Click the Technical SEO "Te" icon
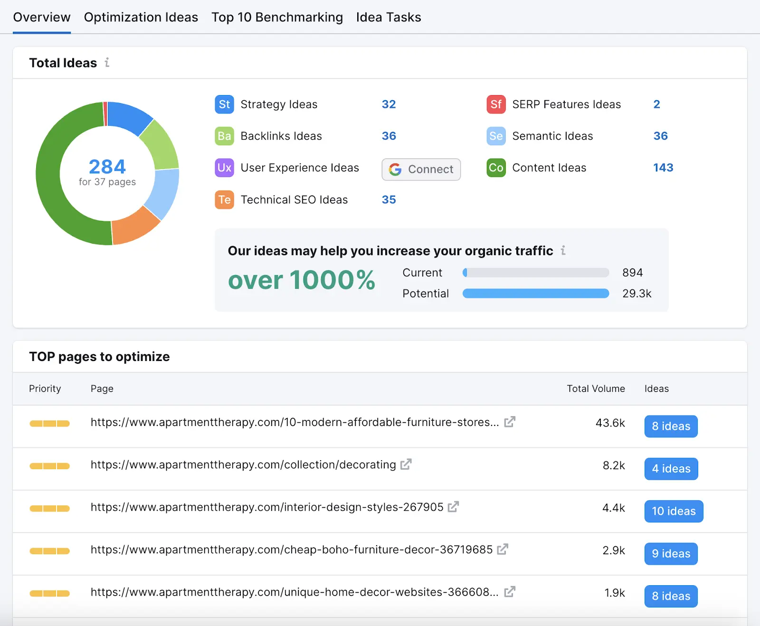This screenshot has height=626, width=760. pyautogui.click(x=224, y=200)
